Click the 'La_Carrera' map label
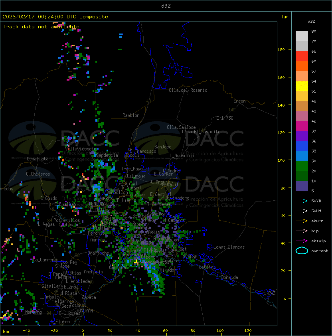 click(45, 260)
